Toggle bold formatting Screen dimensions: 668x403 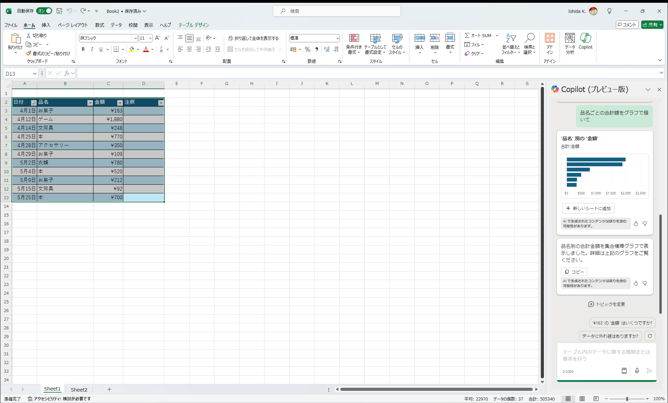coord(83,49)
